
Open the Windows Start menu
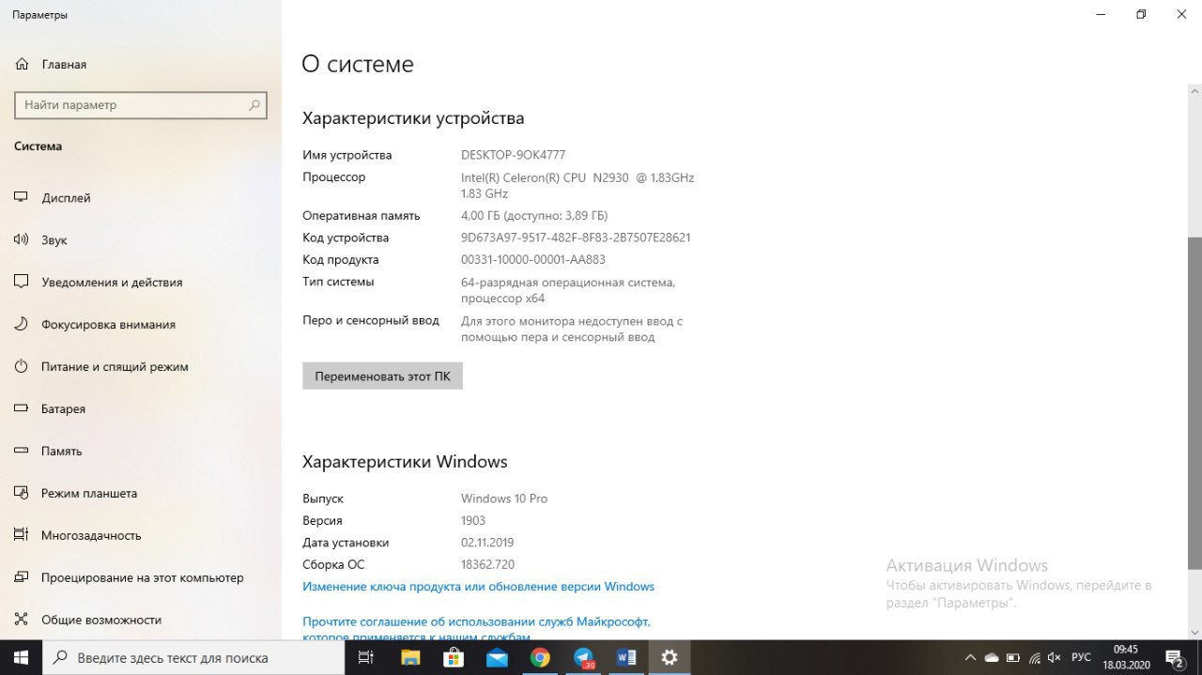coord(22,657)
